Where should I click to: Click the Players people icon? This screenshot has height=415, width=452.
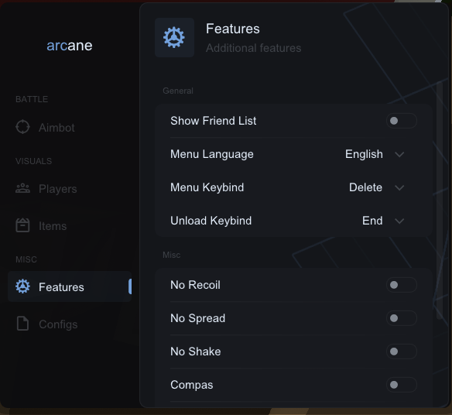pyautogui.click(x=22, y=189)
